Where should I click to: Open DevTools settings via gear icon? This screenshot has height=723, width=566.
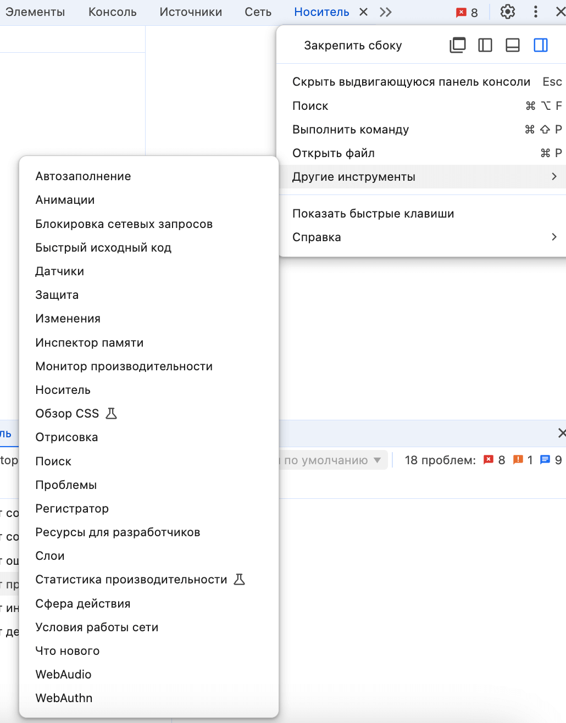point(507,11)
